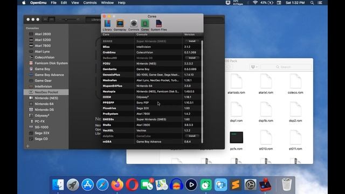Open the Controls menu
Viewport: 345px width, 194px height.
[90, 3]
